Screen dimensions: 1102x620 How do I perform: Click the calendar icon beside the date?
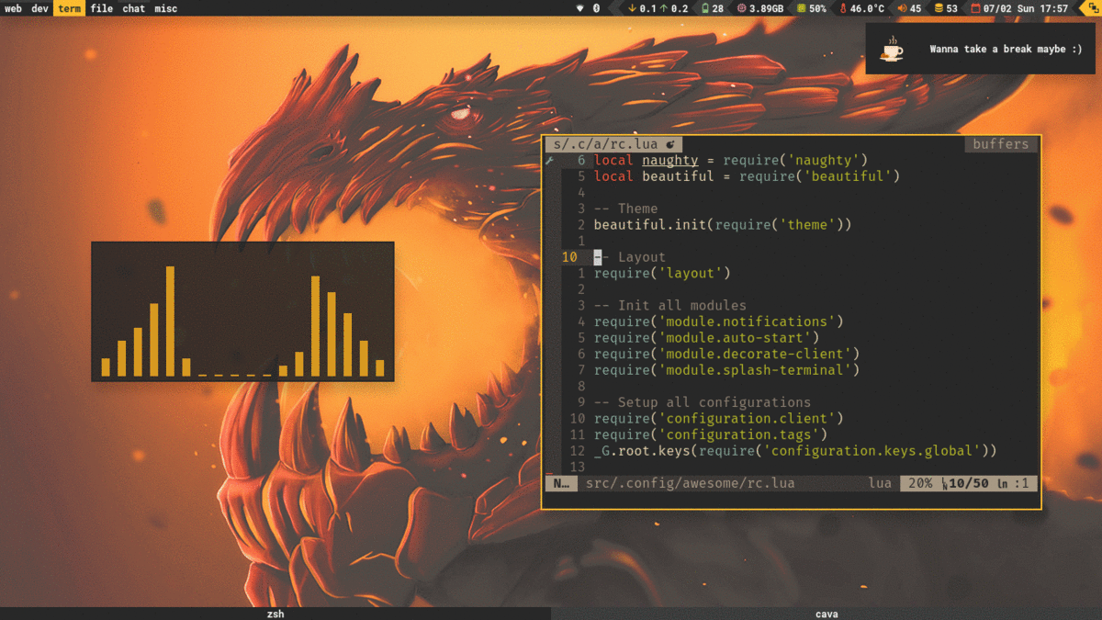975,8
